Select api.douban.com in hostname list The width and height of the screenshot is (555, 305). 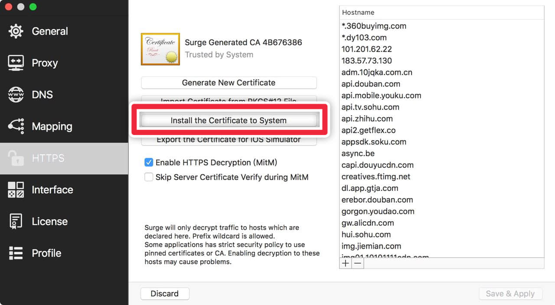[371, 84]
